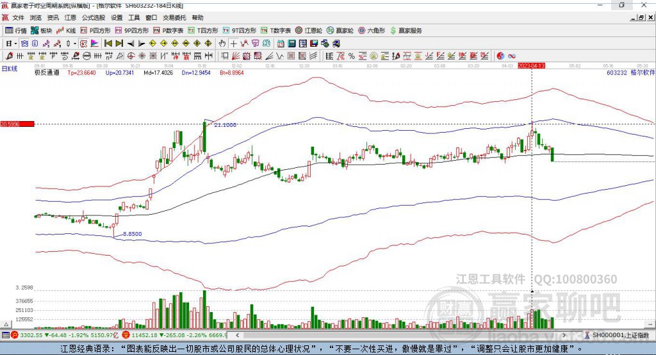Screen dimensions: 656x355
Task: Select the zigzag wave line tool
Action: (281, 56)
